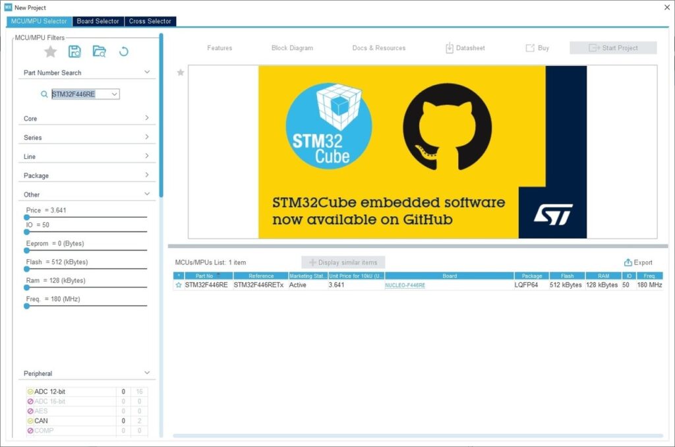Click the save search floppy icon

(74, 51)
